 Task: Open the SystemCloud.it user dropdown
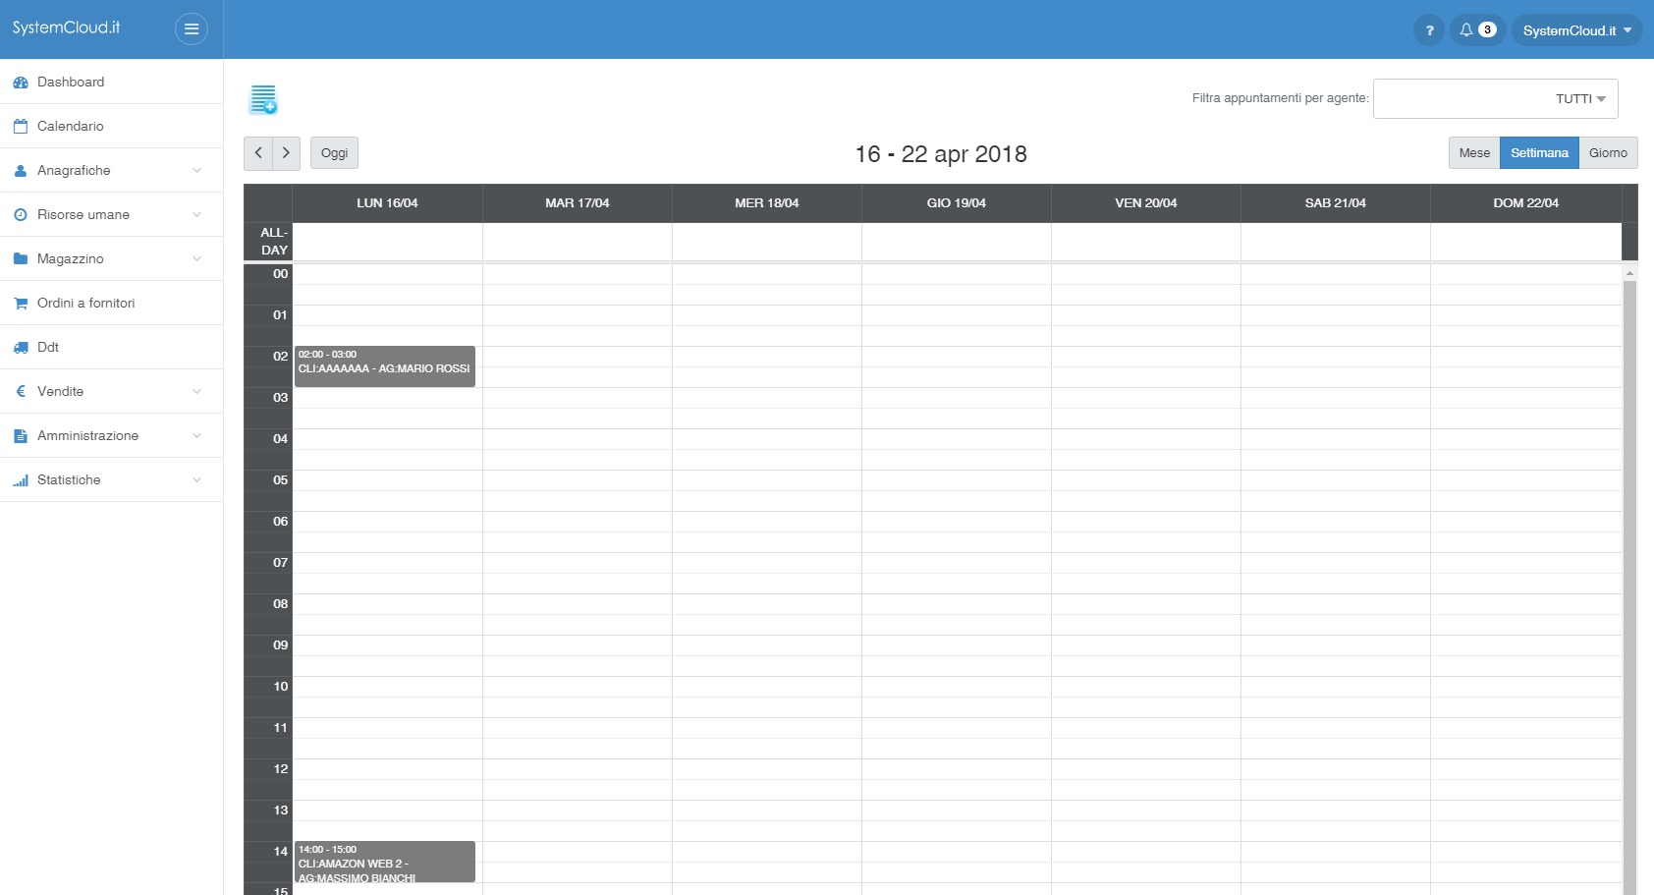(1575, 30)
